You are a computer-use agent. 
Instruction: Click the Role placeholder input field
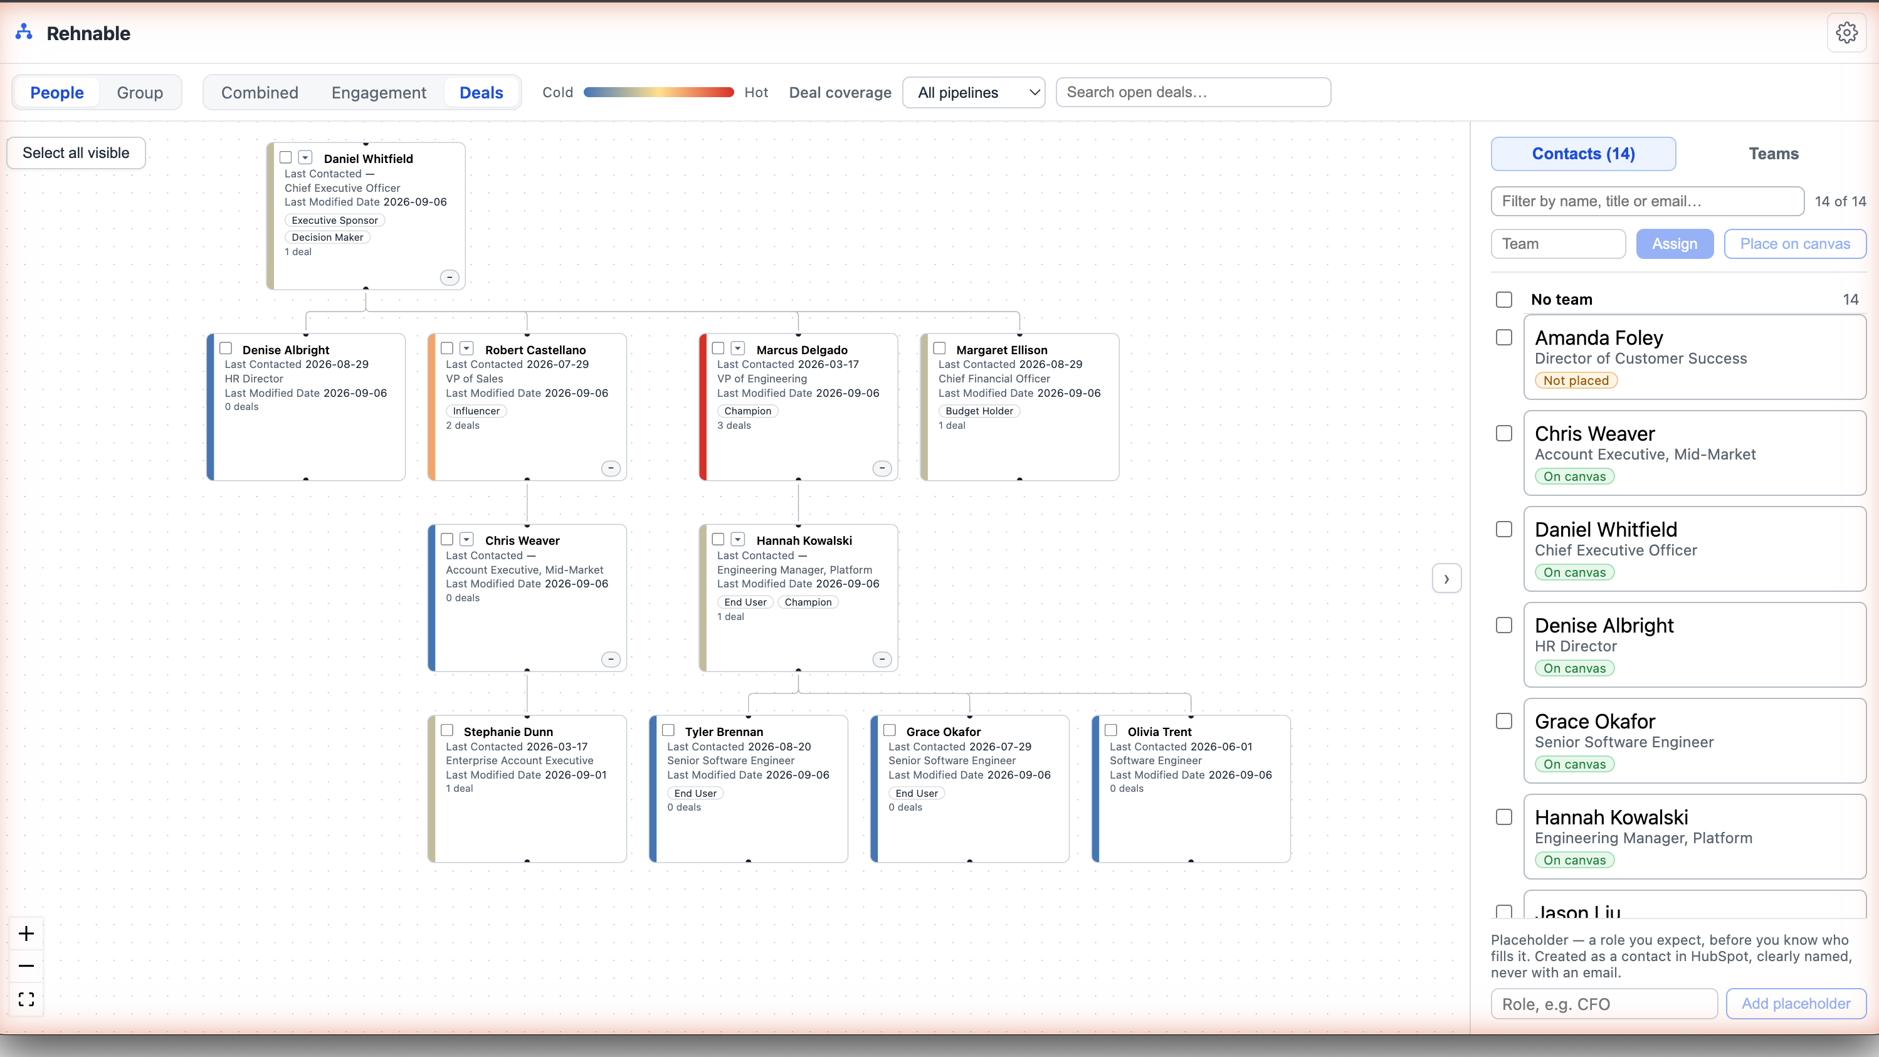pyautogui.click(x=1604, y=1004)
